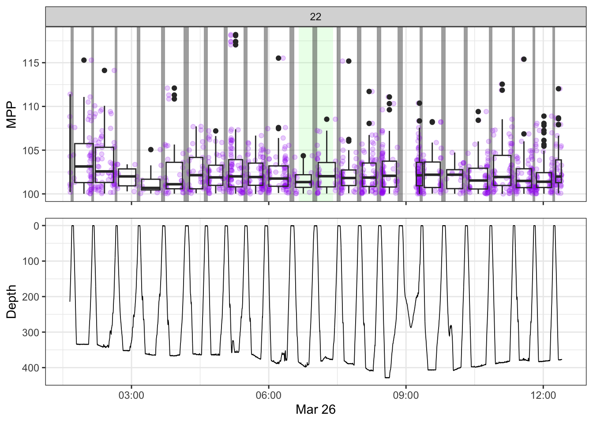Click the 110 tick label on MPP axis
The height and width of the screenshot is (423, 593).
(31, 107)
